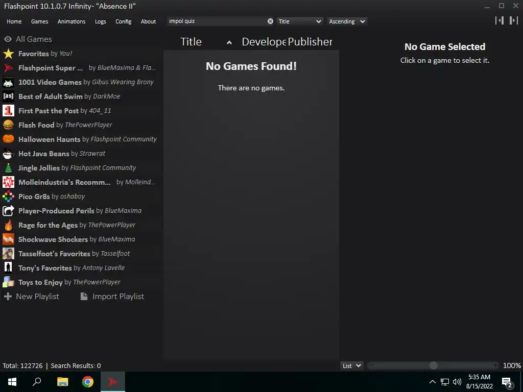
Task: Click the network tray icon
Action: [445, 382]
